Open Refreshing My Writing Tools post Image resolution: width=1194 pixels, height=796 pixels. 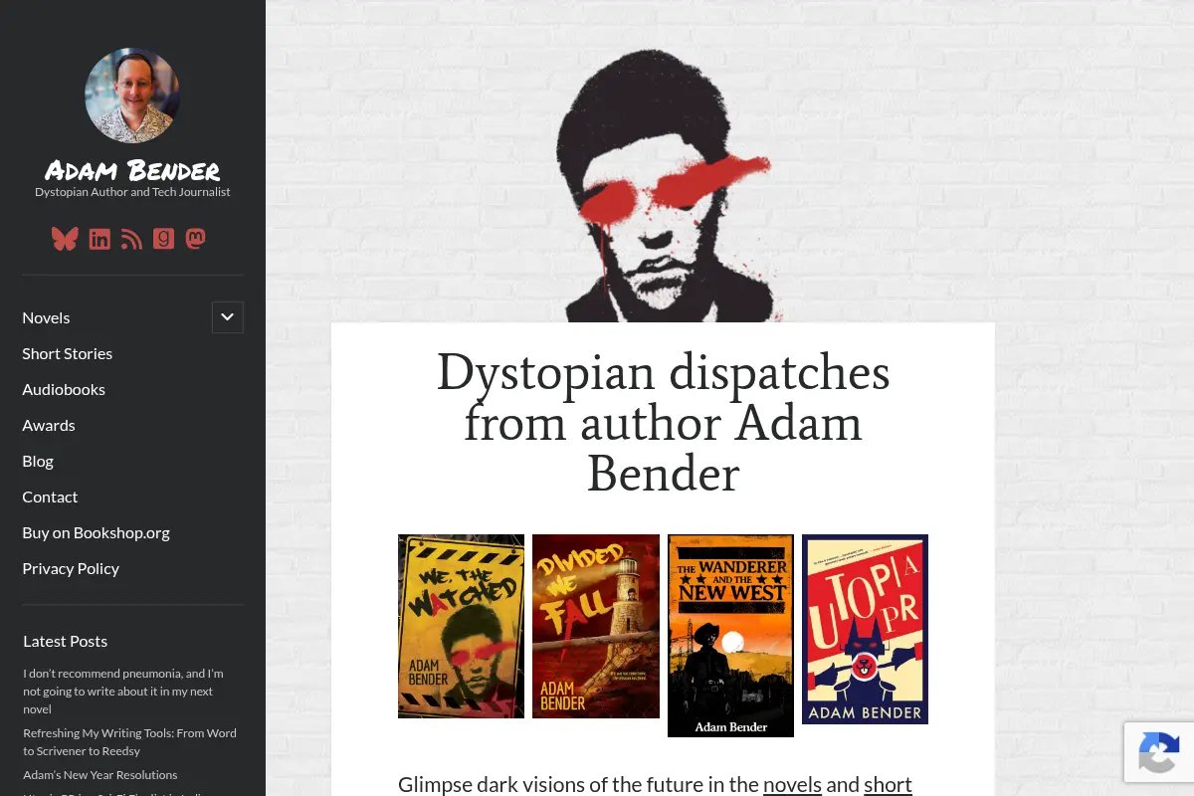(x=129, y=741)
